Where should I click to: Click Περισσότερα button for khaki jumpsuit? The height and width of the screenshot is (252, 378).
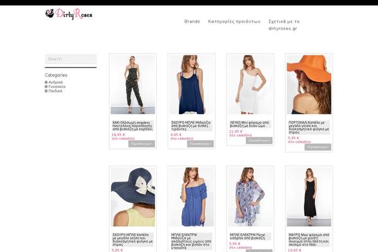pyautogui.click(x=142, y=144)
